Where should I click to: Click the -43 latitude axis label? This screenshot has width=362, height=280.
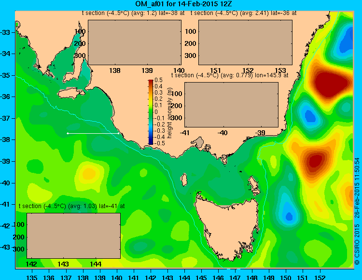[5, 248]
